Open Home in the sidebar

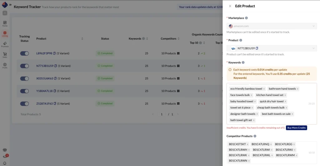pos(5,24)
